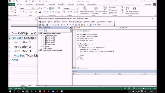Viewport: 165px width, 93px height.
Task: Click the Undo arrow in VBA toolbar
Action: (62, 25)
